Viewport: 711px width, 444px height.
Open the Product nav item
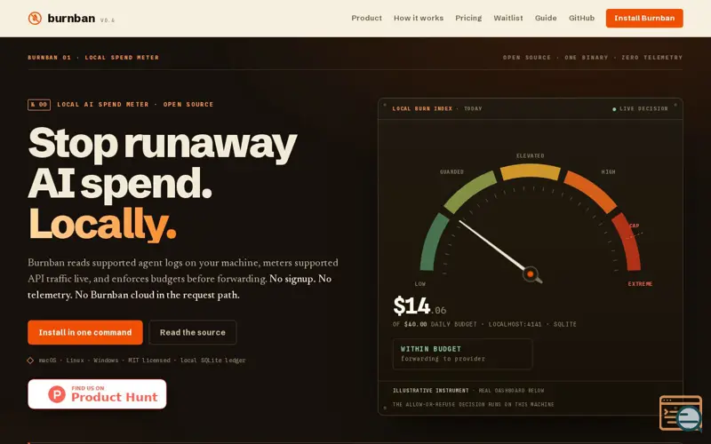[366, 18]
